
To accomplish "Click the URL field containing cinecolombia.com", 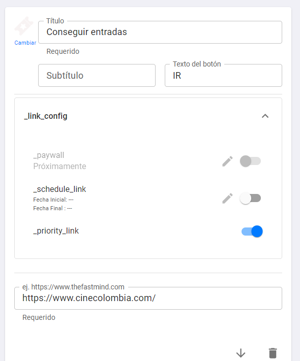I will coord(148,298).
